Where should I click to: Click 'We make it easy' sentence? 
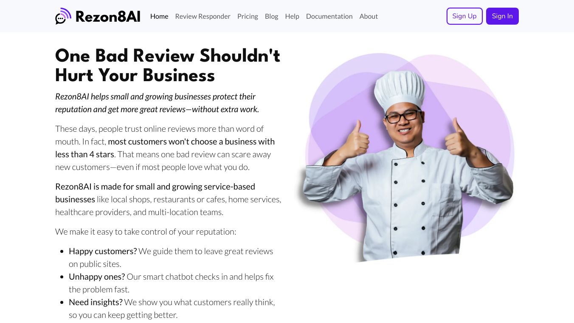click(146, 232)
